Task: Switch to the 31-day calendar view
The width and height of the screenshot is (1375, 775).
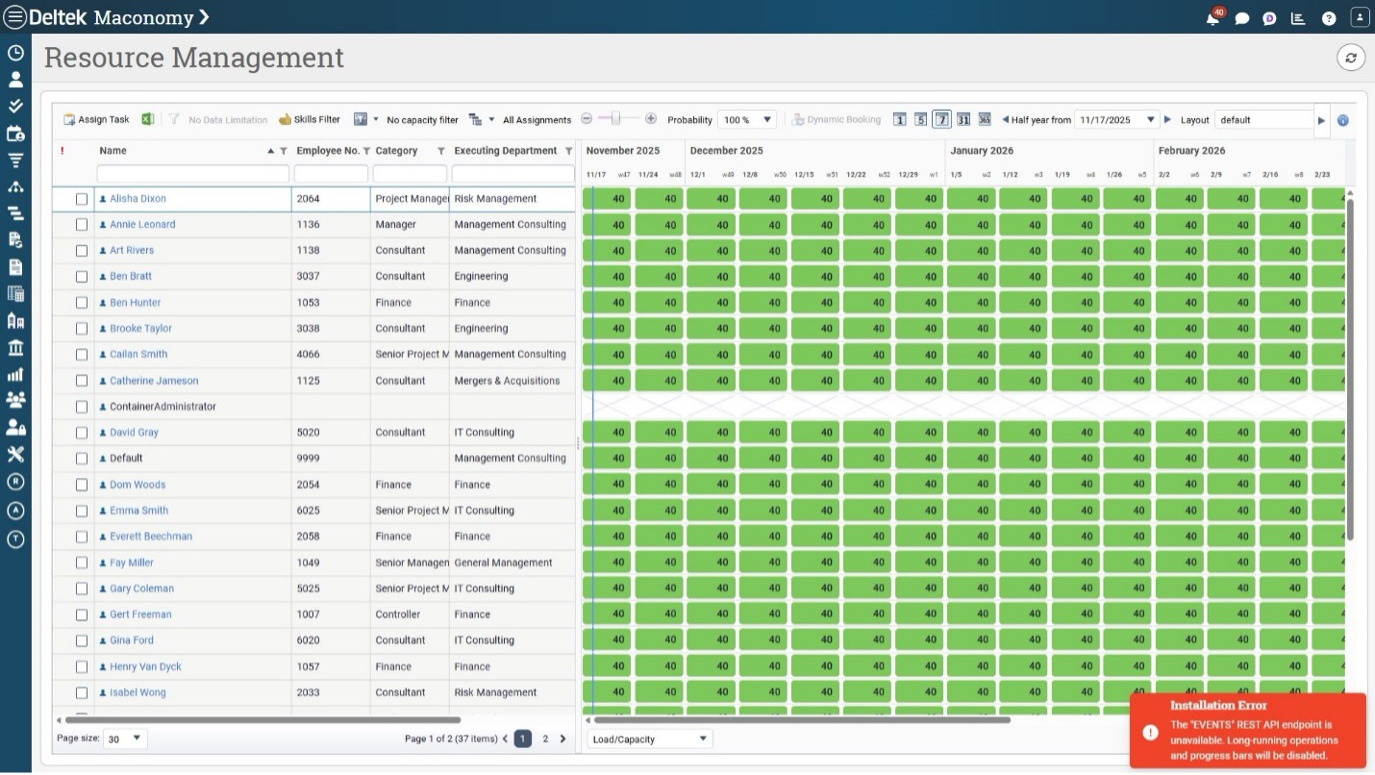Action: pos(962,119)
